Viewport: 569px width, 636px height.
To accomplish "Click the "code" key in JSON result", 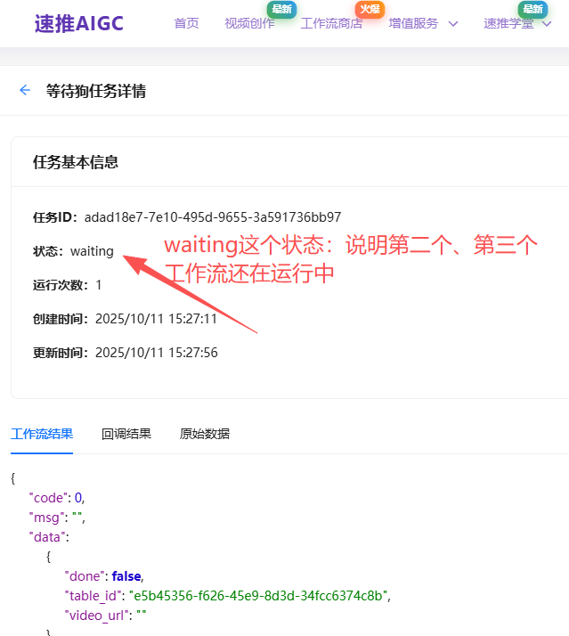I will click(x=48, y=498).
